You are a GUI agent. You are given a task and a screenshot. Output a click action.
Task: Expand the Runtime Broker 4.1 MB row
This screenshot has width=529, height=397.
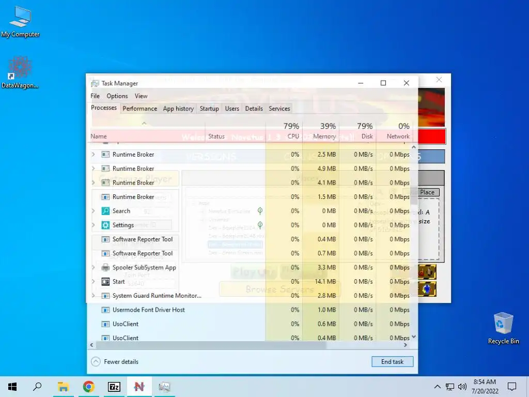[x=94, y=182]
